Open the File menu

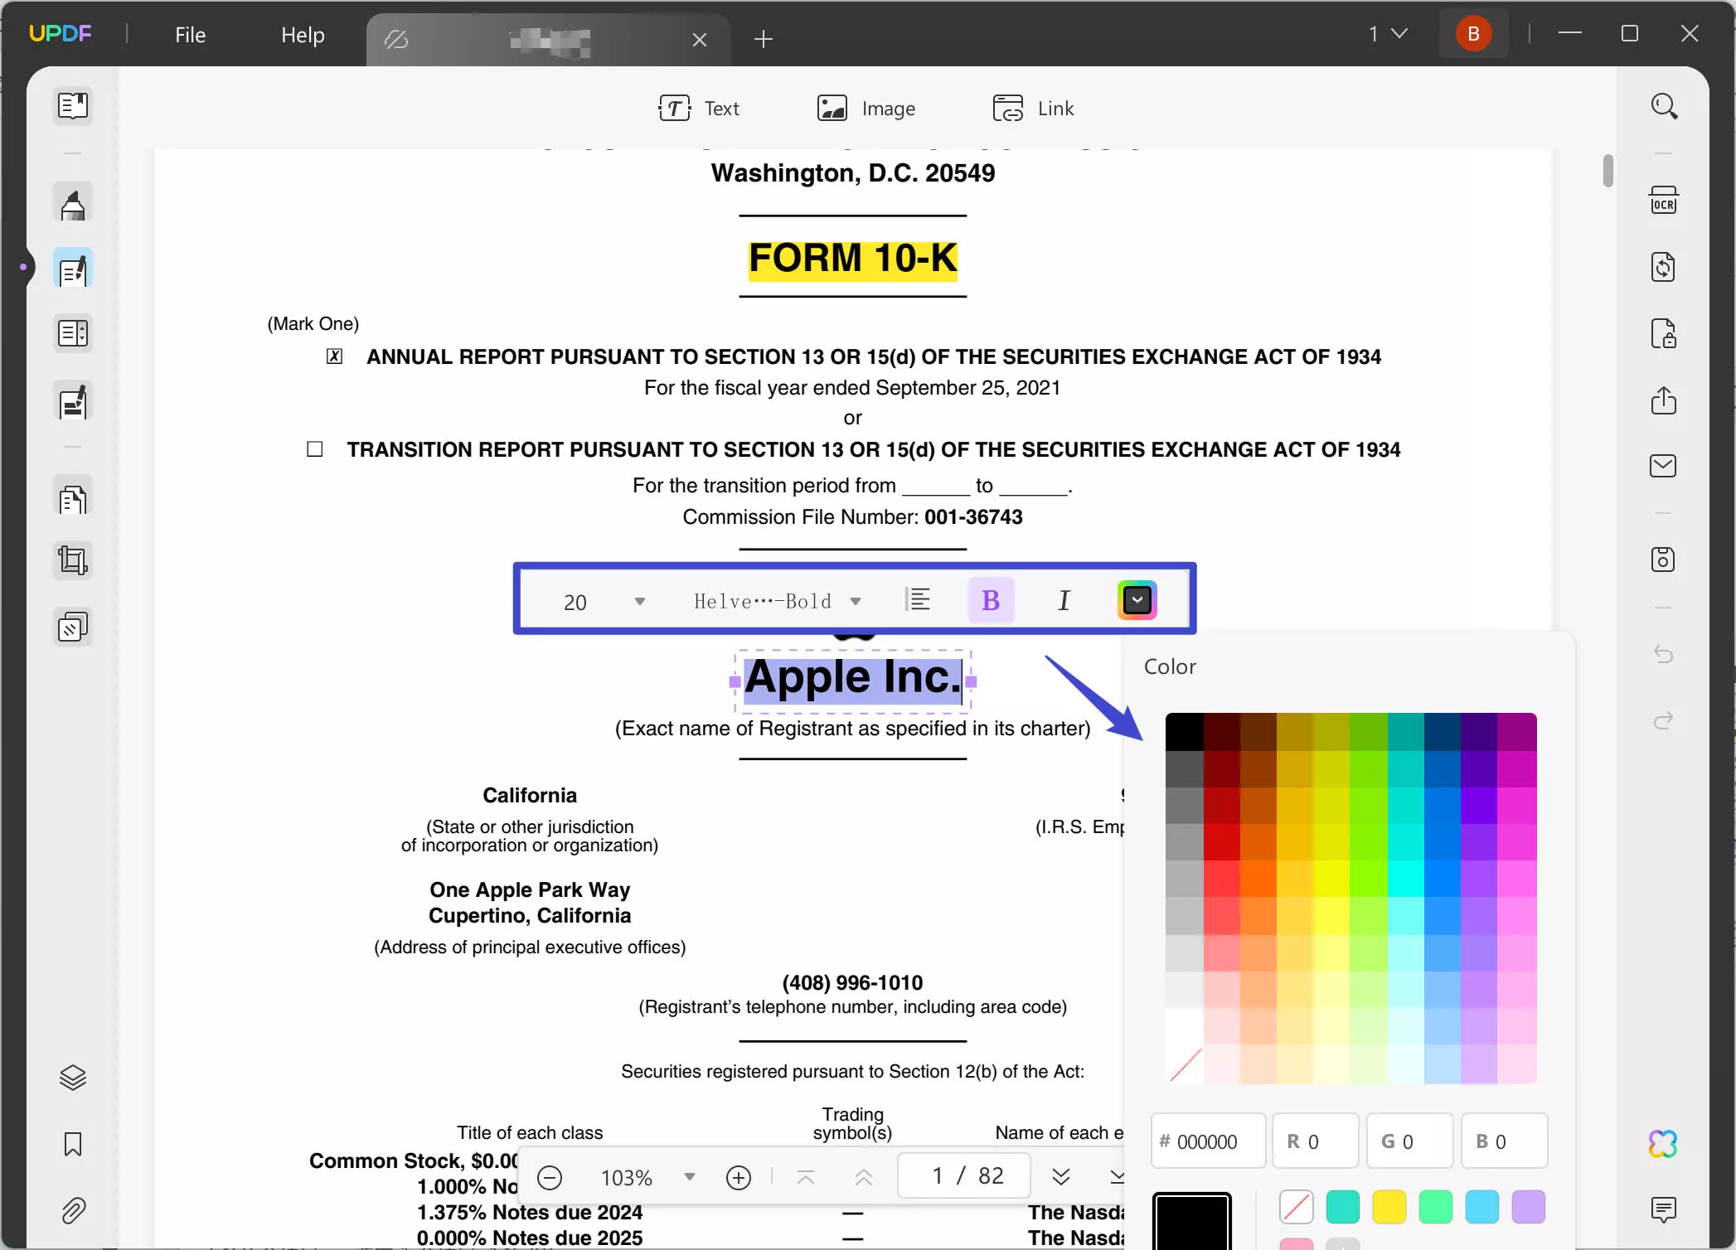[190, 35]
